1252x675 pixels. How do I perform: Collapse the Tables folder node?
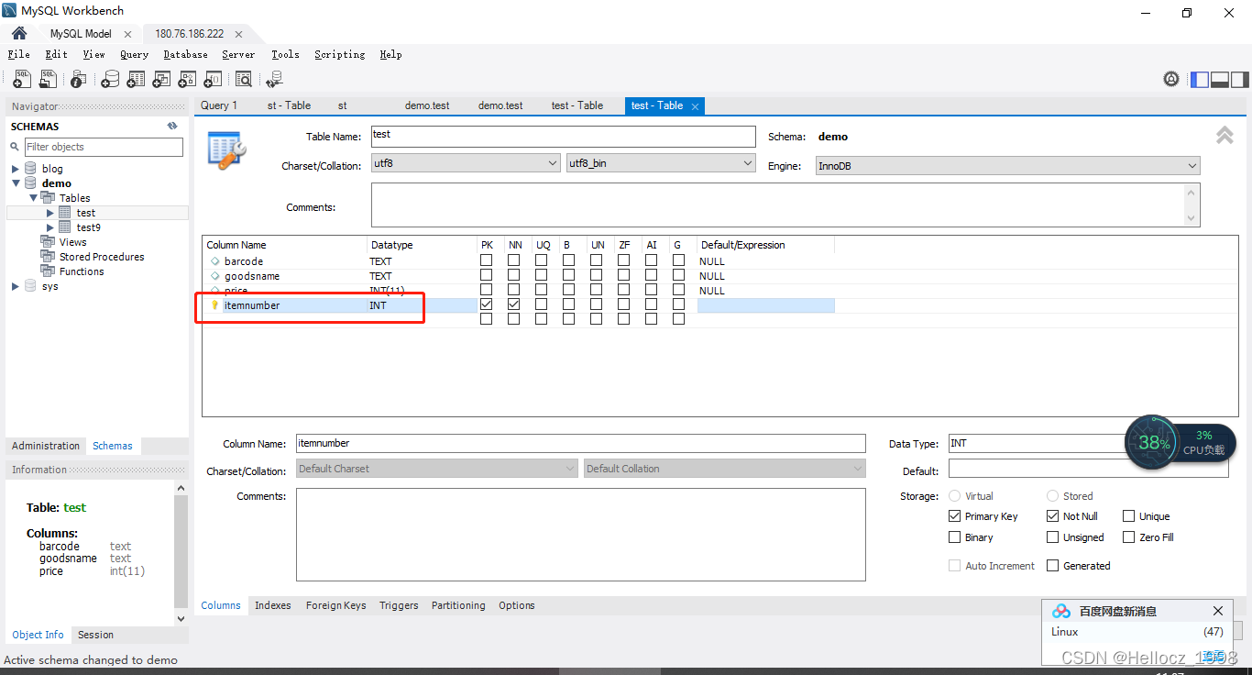(33, 198)
